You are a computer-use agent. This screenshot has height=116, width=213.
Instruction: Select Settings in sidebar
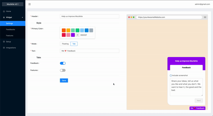tap(13, 23)
